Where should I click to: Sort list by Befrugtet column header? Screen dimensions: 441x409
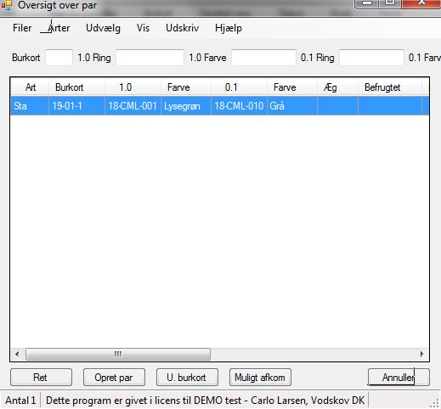point(390,87)
